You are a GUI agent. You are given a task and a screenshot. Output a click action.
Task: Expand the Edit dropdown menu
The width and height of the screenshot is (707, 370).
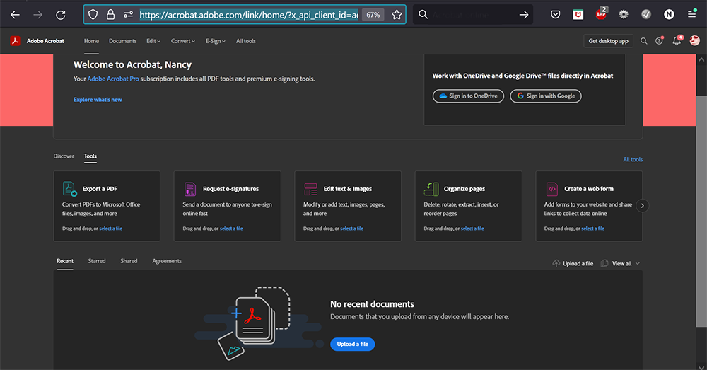click(151, 41)
